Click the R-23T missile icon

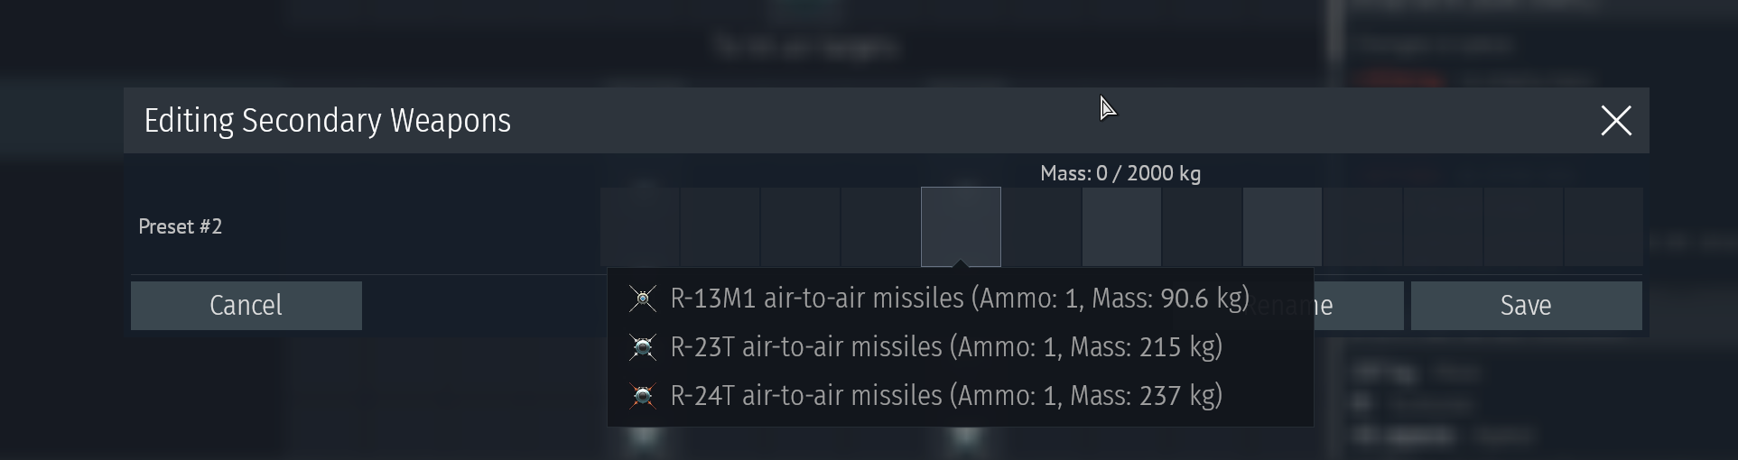coord(643,347)
